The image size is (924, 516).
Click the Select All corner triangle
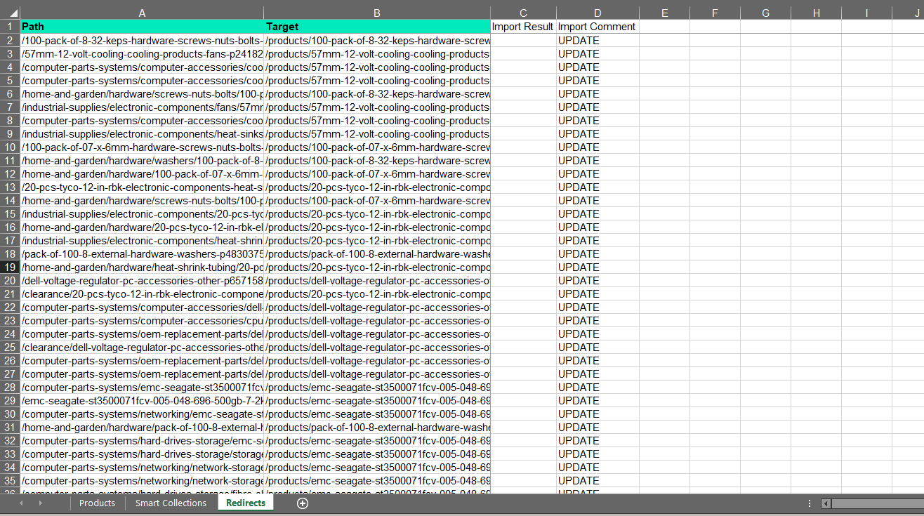(x=10, y=13)
